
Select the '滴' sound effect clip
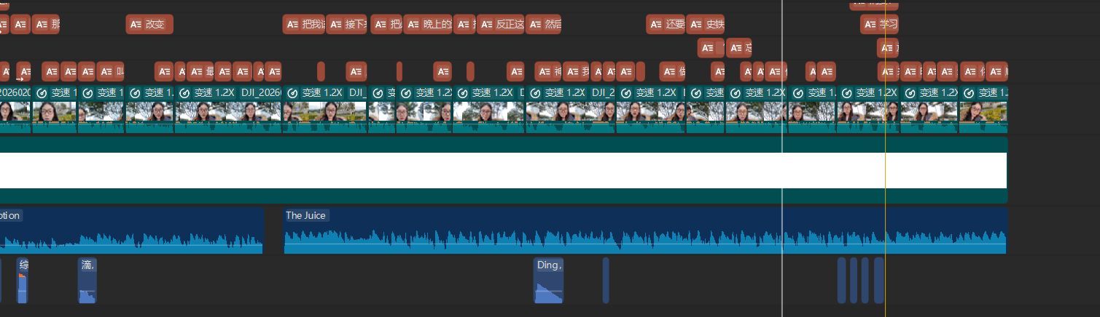pos(87,281)
